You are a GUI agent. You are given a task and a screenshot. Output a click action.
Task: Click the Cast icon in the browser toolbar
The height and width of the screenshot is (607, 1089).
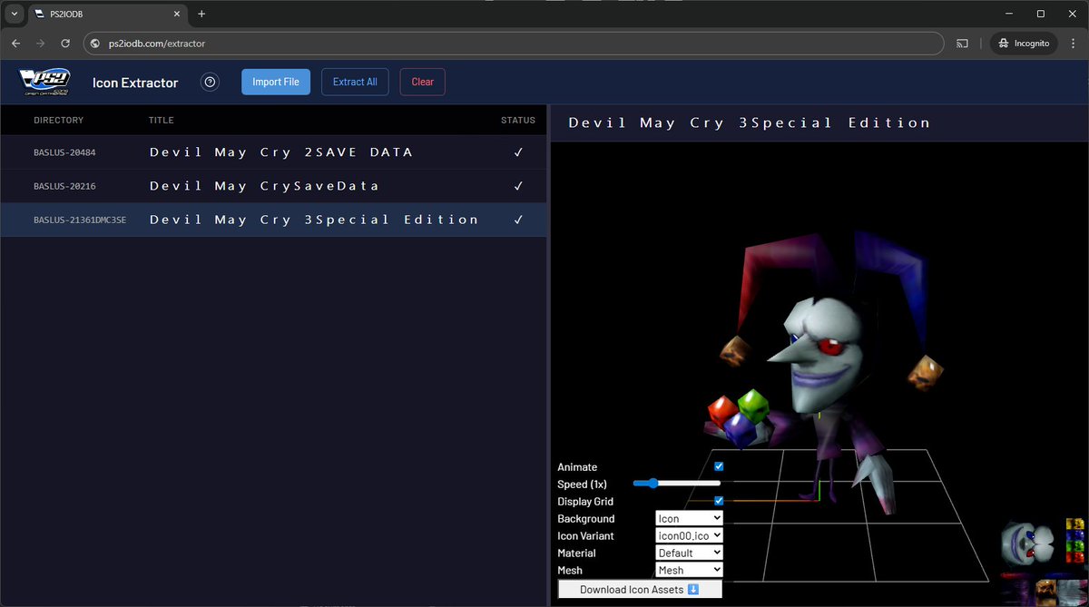click(x=962, y=43)
